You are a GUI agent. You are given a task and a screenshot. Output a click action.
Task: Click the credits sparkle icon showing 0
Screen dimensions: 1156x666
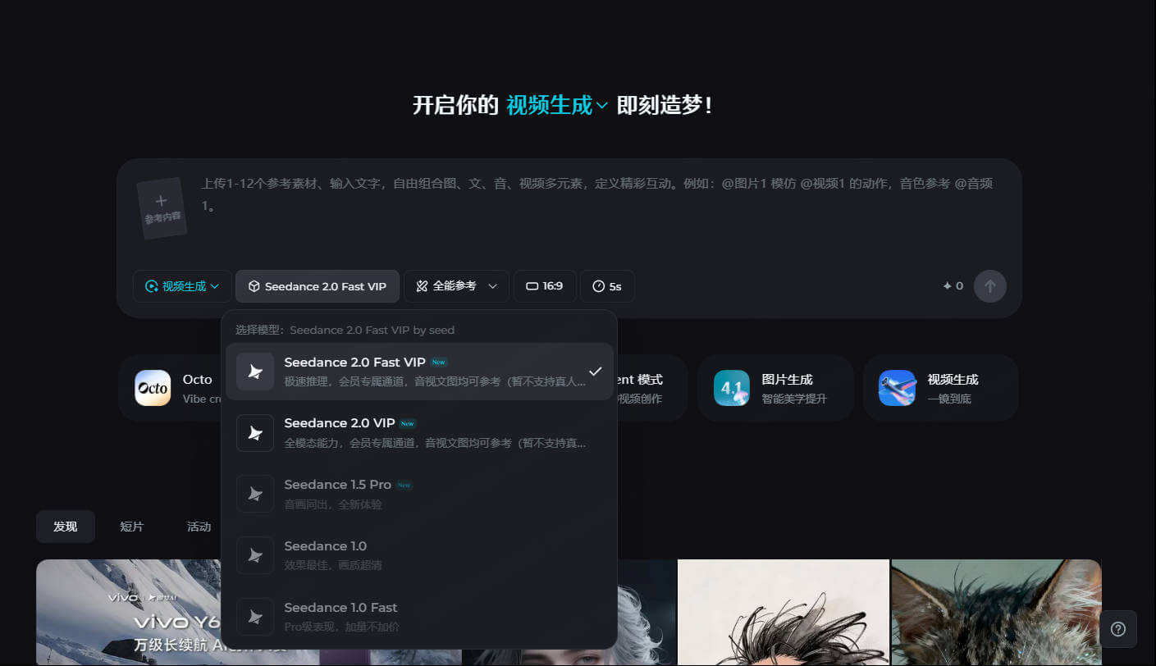948,286
